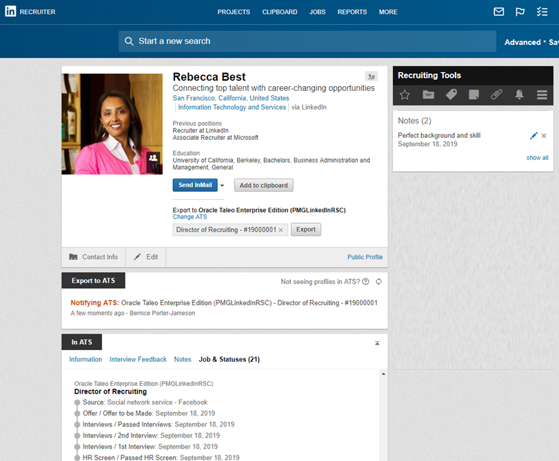The width and height of the screenshot is (559, 461).
Task: Open help icon beside 'Not seeing profiles in ATS?'
Action: click(365, 282)
